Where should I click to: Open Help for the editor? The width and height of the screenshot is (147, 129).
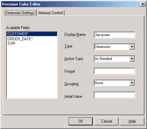tap(132, 121)
